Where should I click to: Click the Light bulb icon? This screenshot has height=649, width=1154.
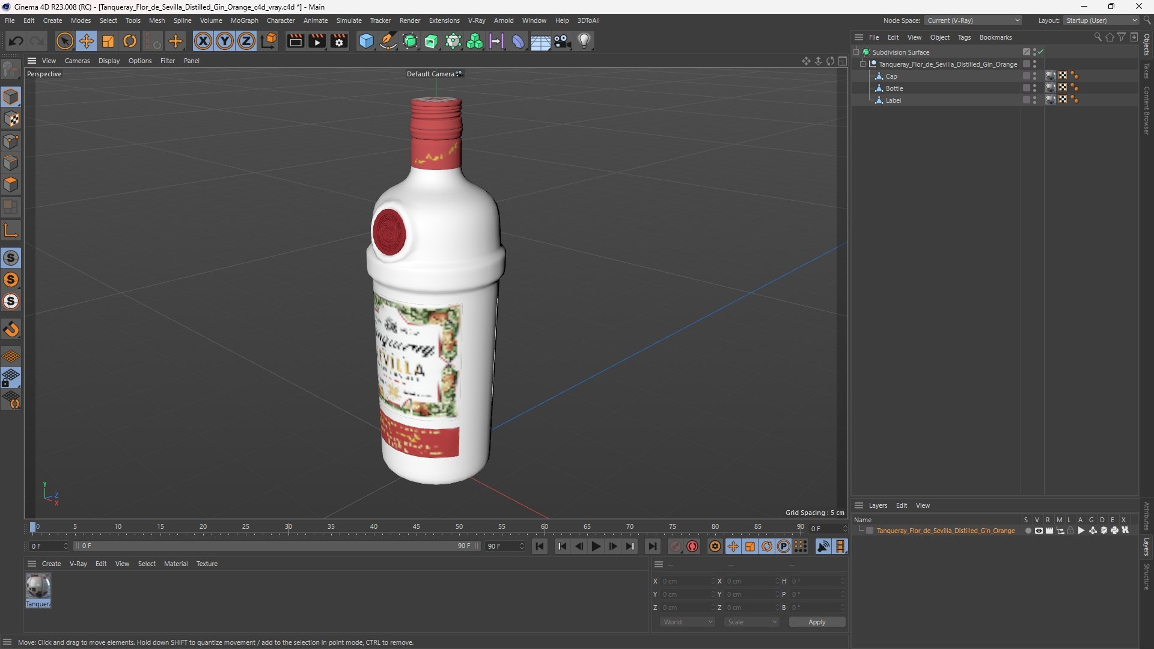coord(584,41)
